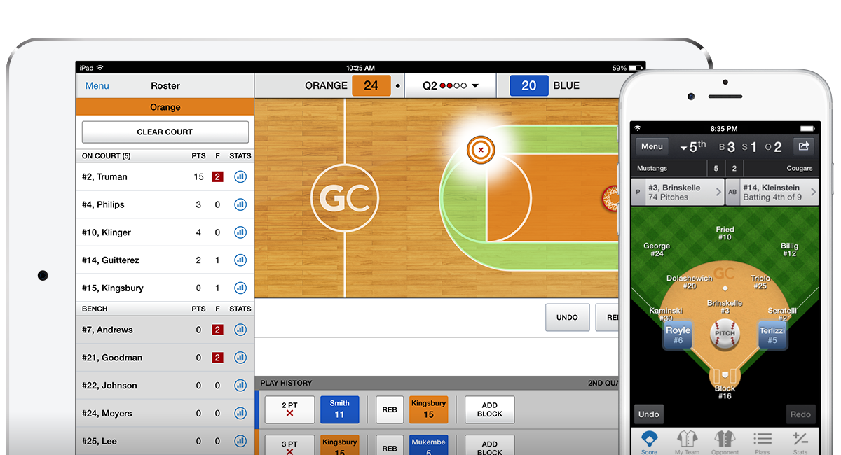Open stats for #2 Truman
Screen dimensions: 841x455
coord(240,177)
